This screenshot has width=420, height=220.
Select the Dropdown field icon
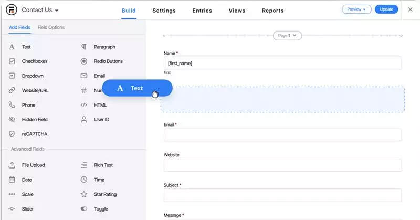click(12, 76)
